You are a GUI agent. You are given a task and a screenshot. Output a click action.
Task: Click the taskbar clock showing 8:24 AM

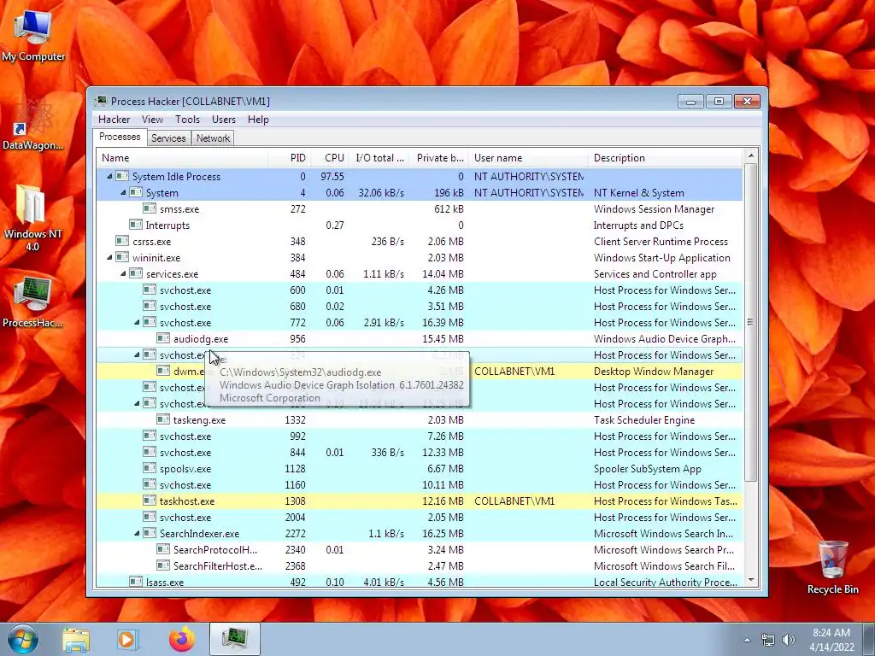point(831,640)
